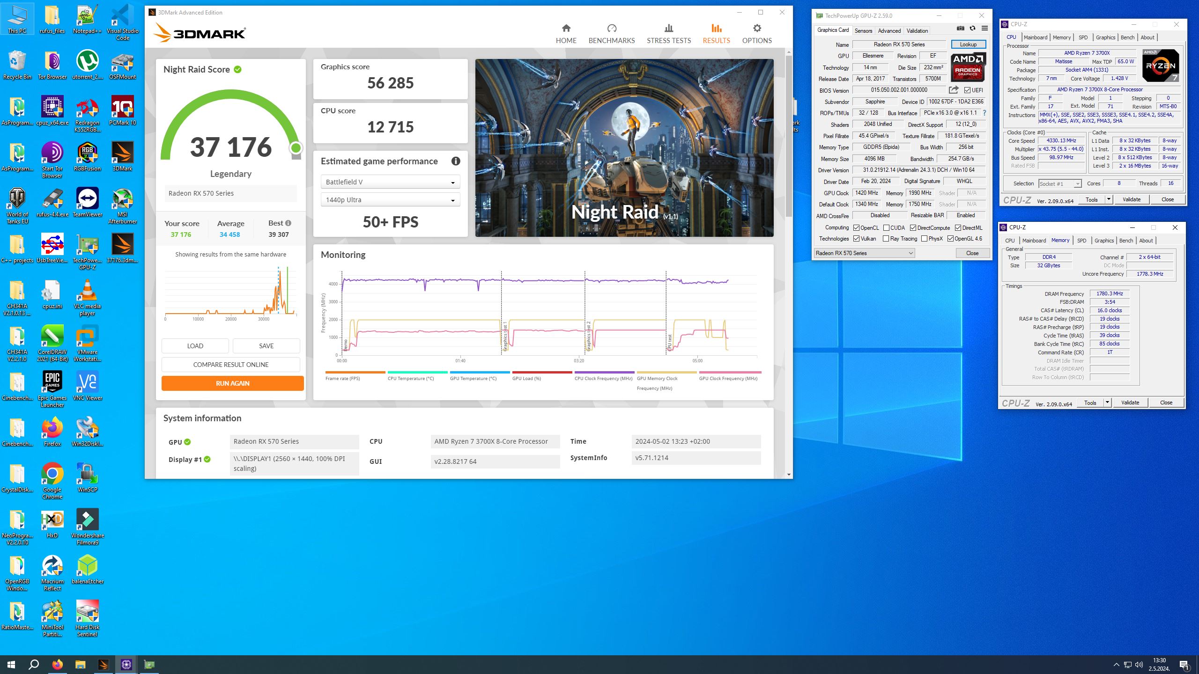This screenshot has height=674, width=1199.
Task: Open the GPU-Z hamburger menu
Action: coord(984,29)
